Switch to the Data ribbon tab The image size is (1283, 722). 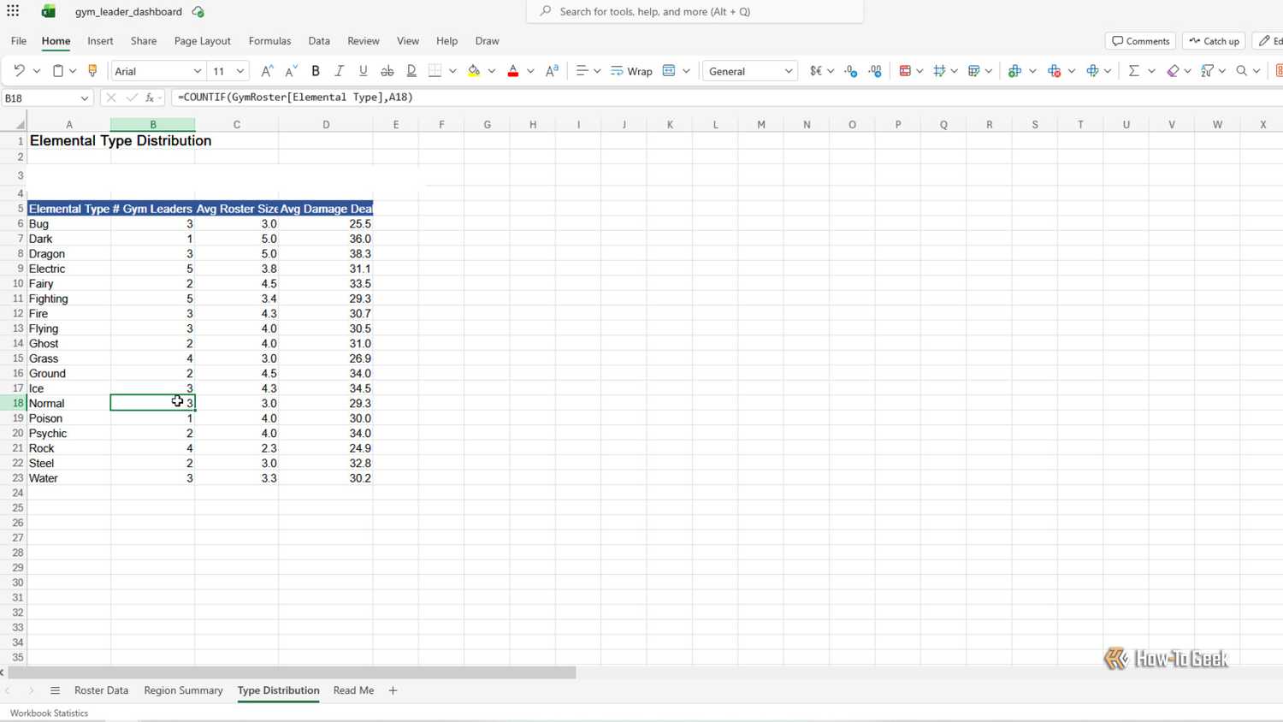click(x=319, y=41)
